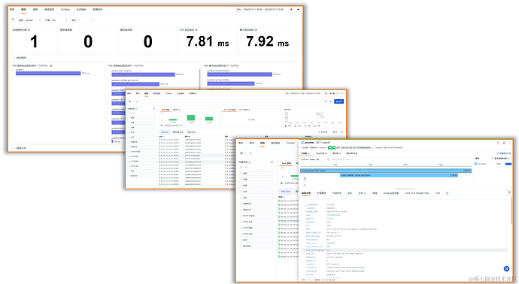The width and height of the screenshot is (519, 284).
Task: Click the blue round help button bottom-right
Action: (x=506, y=268)
